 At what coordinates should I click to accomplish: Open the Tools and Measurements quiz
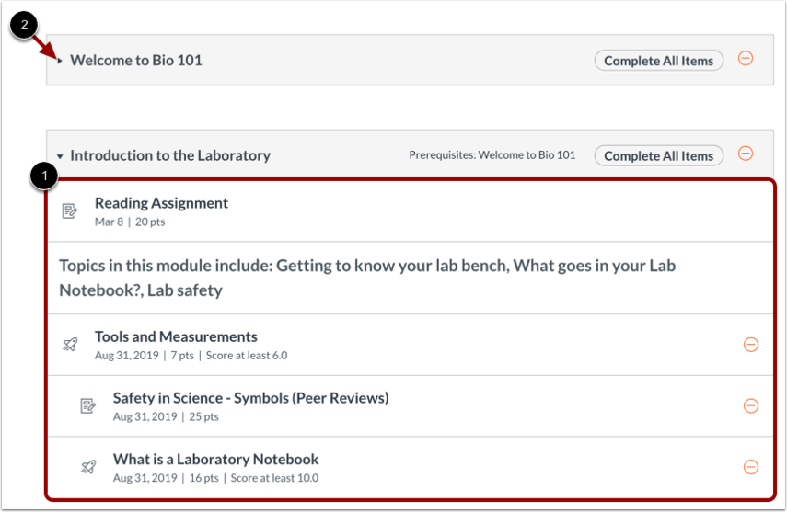tap(176, 336)
